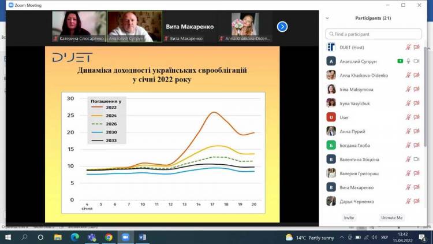Viewport: 433px width, 244px height.
Task: Click the Invite button
Action: [349, 218]
